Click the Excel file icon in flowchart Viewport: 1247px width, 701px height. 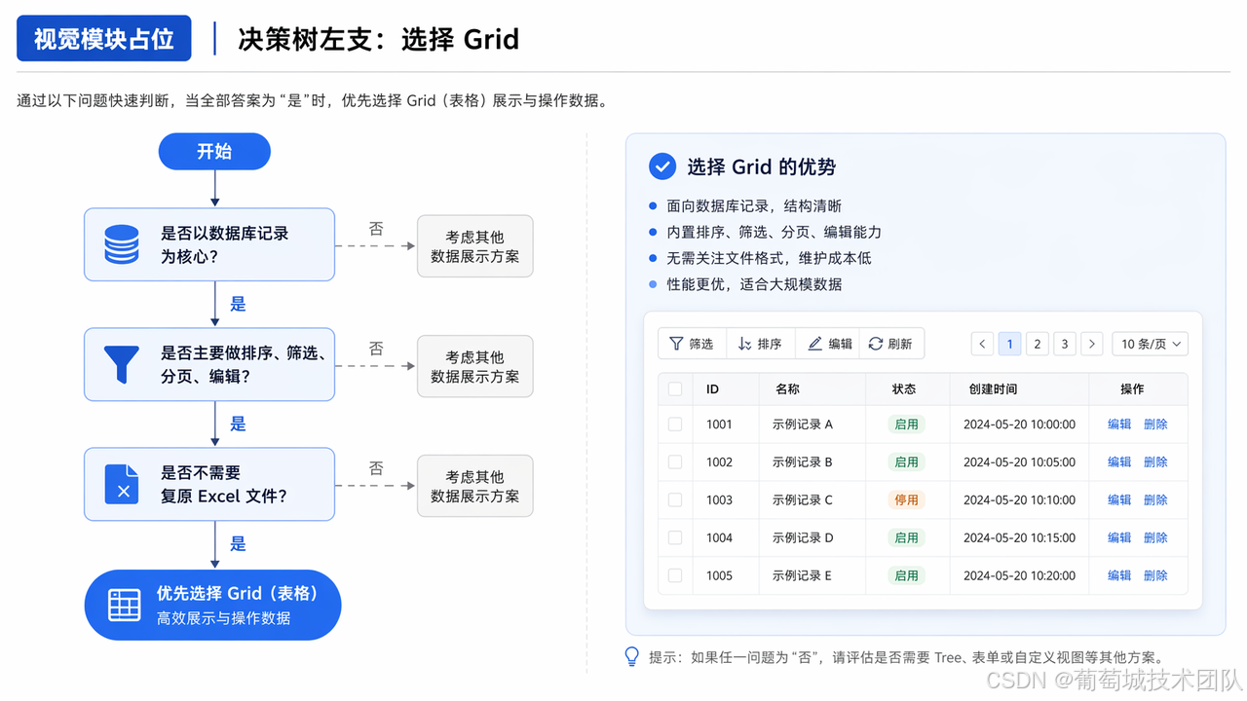(122, 484)
